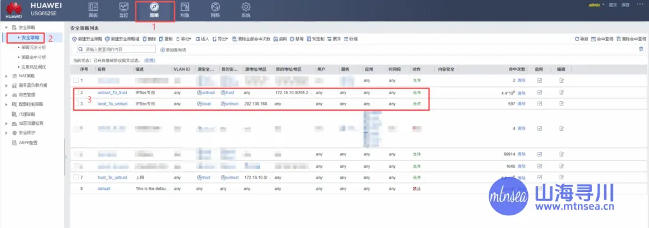Clear hit count 597 for local_To_untrust

coord(521,104)
